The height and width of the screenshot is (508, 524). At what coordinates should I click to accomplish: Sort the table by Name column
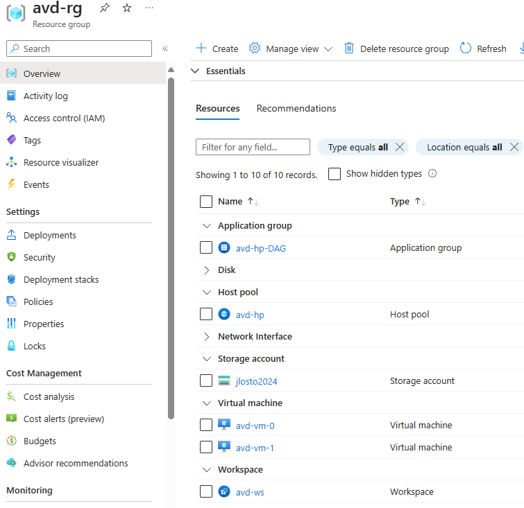pyautogui.click(x=238, y=201)
